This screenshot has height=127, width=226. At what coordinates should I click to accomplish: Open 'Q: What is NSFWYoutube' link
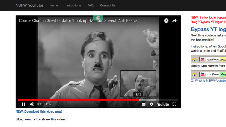click(x=208, y=81)
